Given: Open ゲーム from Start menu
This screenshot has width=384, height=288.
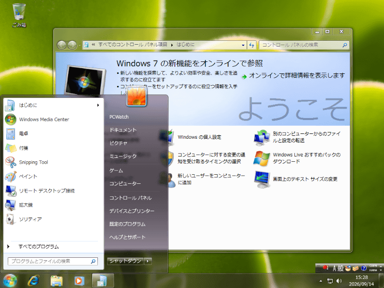Looking at the screenshot, I should (x=116, y=171).
